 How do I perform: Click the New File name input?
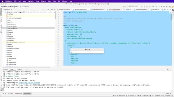pos(87,52)
